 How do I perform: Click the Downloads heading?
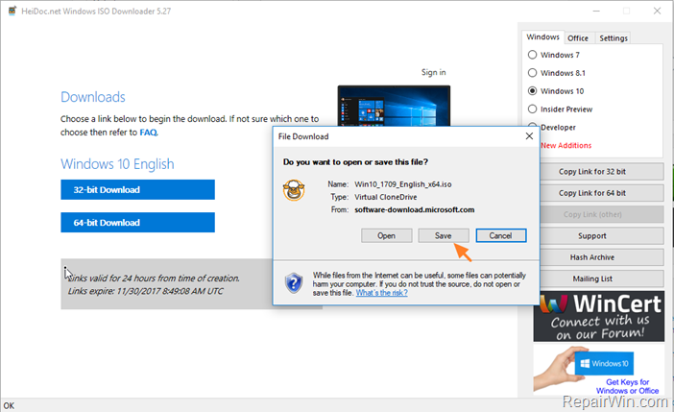pos(93,97)
